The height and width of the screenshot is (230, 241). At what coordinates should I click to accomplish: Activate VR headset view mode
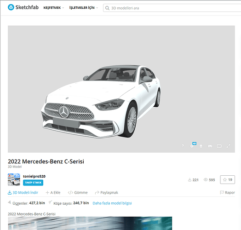[x=210, y=146]
